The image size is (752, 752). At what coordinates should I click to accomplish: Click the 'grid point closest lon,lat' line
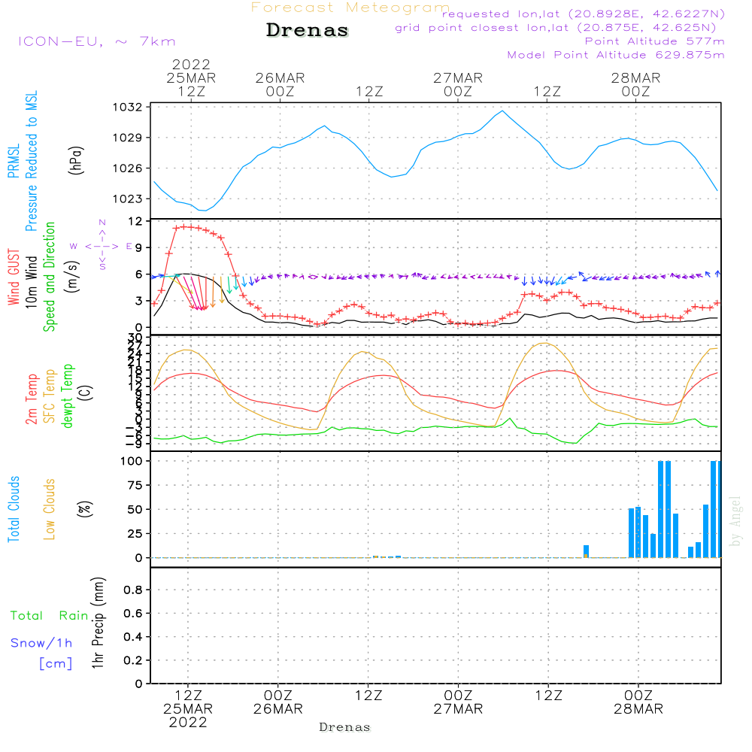(556, 28)
